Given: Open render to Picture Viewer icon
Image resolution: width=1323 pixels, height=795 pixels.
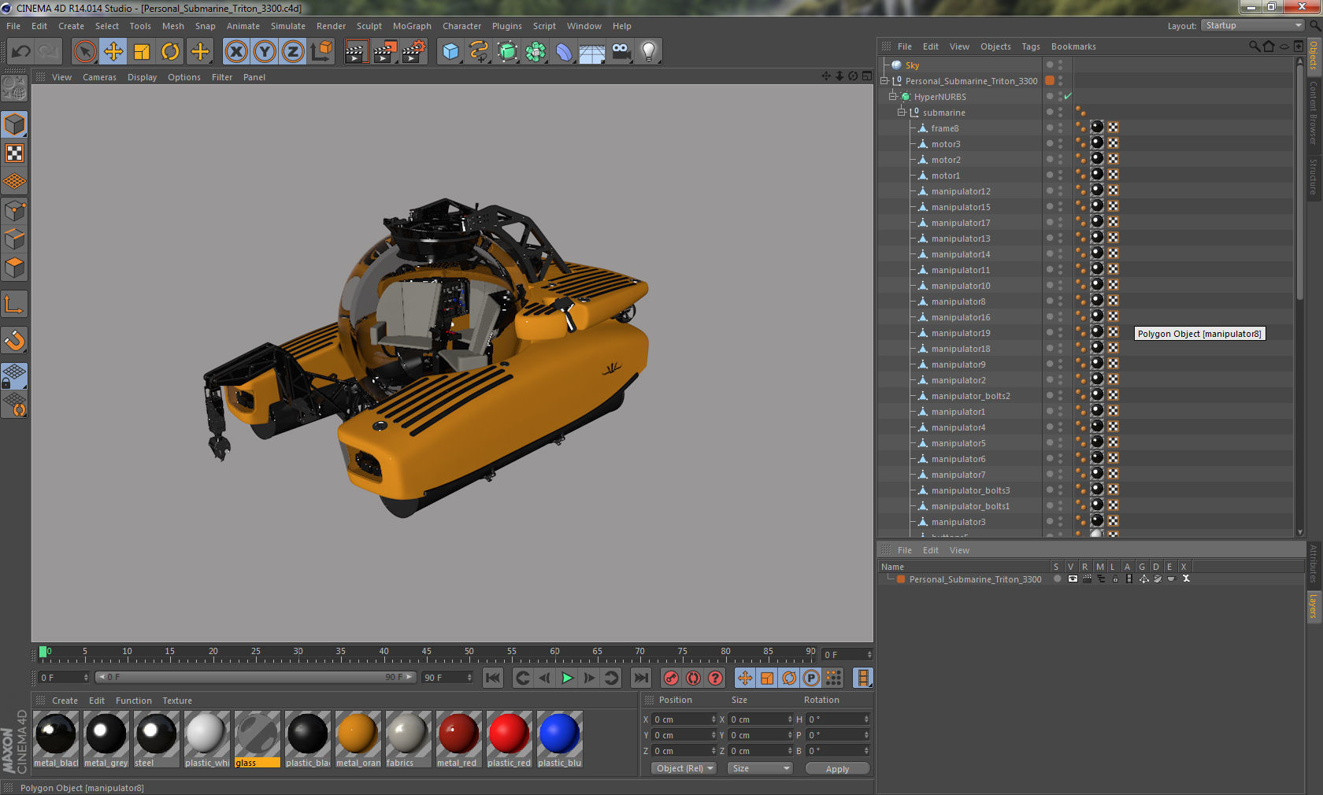Looking at the screenshot, I should click(x=385, y=52).
